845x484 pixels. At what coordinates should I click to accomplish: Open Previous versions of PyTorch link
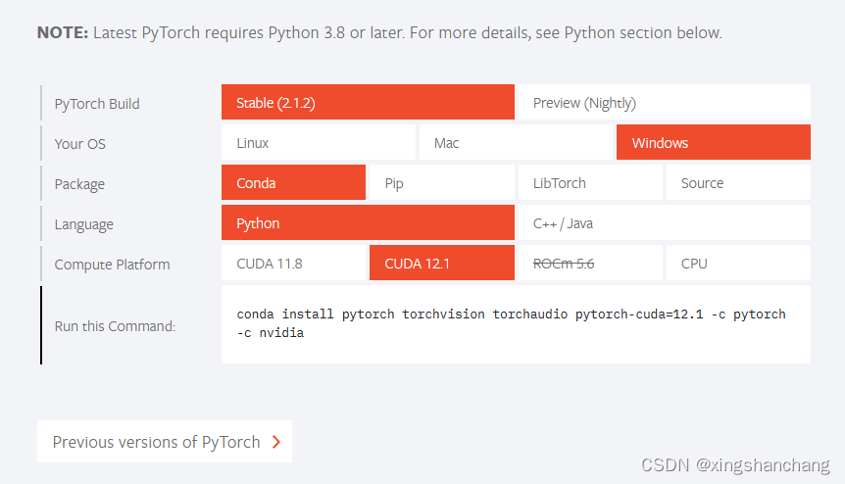pyautogui.click(x=157, y=442)
